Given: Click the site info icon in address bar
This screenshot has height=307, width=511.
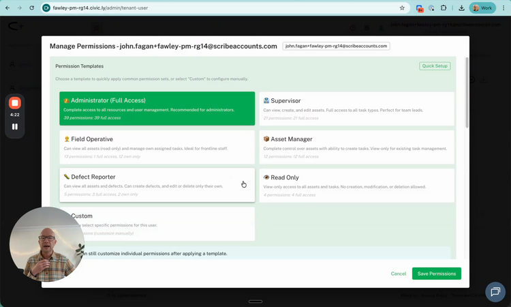Looking at the screenshot, I should pos(46,8).
